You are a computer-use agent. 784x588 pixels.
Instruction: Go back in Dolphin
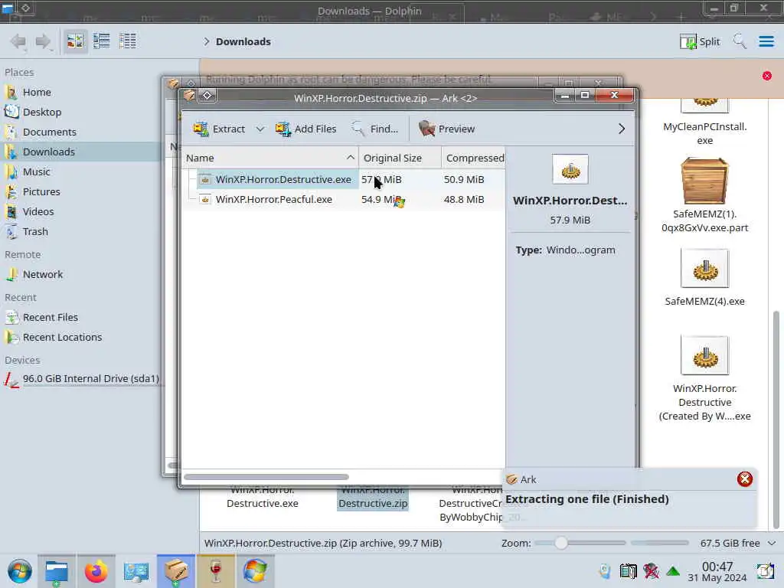[x=18, y=41]
